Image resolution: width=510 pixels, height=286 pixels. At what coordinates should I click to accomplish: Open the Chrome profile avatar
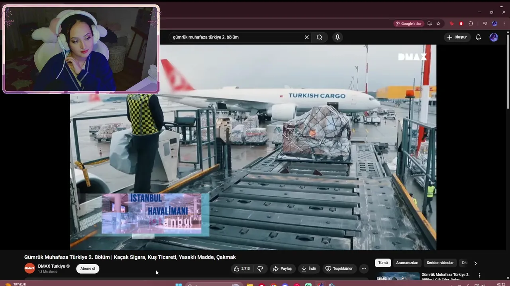click(494, 24)
